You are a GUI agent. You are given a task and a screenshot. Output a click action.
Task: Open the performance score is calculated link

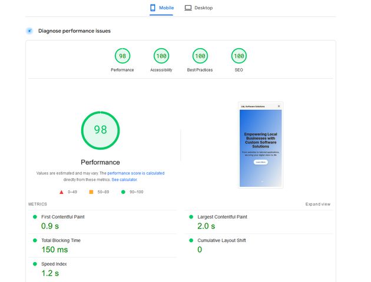coord(136,173)
